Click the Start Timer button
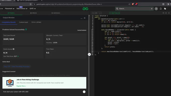171x96 pixels. pyautogui.click(x=114, y=13)
